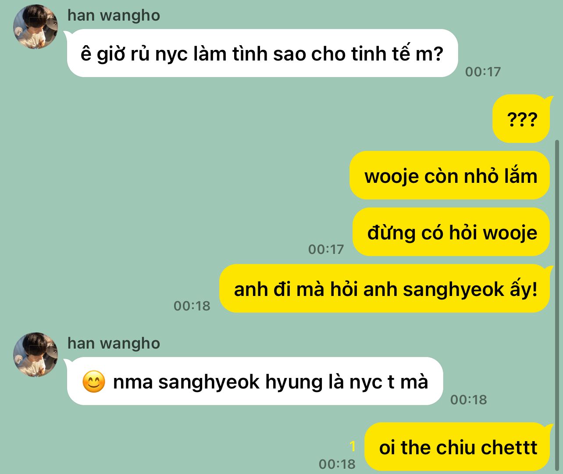Screen dimensions: 563x474
Task: Tap the lower han wangho sender name
Action: tap(114, 343)
